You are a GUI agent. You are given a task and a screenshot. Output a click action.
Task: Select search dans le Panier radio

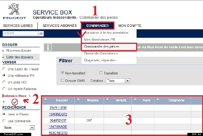tap(4, 114)
